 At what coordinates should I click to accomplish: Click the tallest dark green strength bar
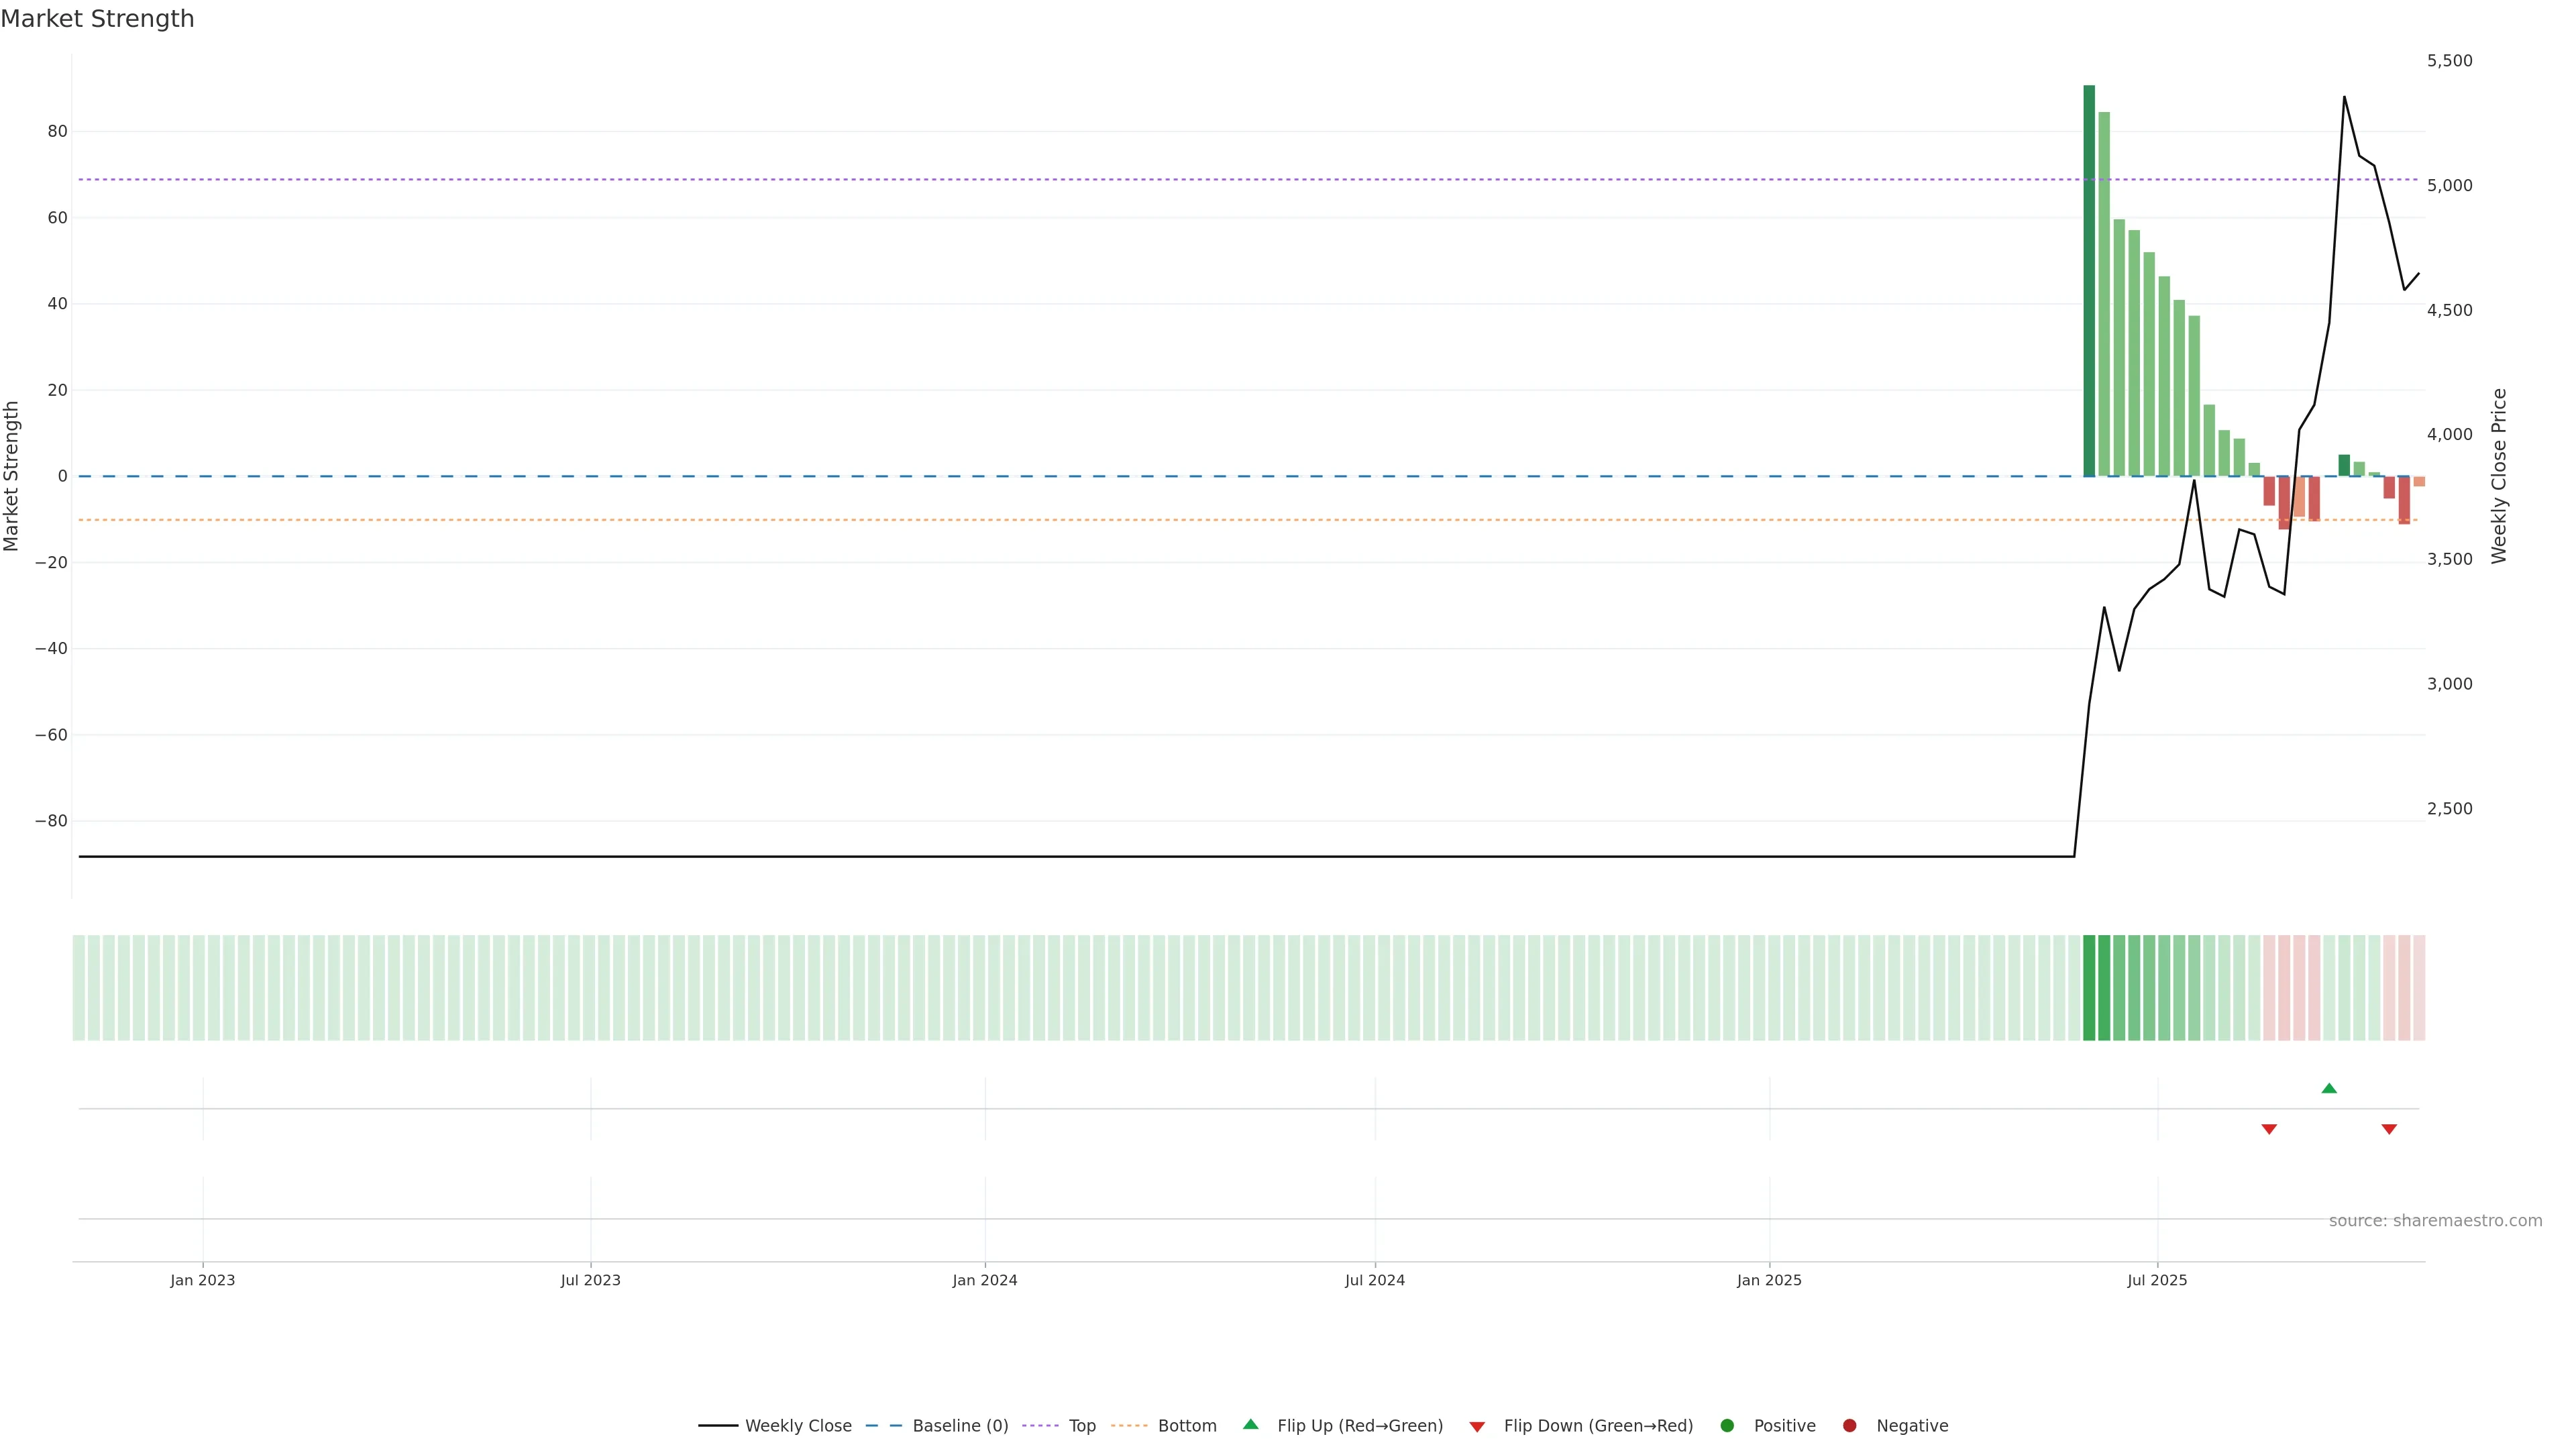coord(2089,280)
